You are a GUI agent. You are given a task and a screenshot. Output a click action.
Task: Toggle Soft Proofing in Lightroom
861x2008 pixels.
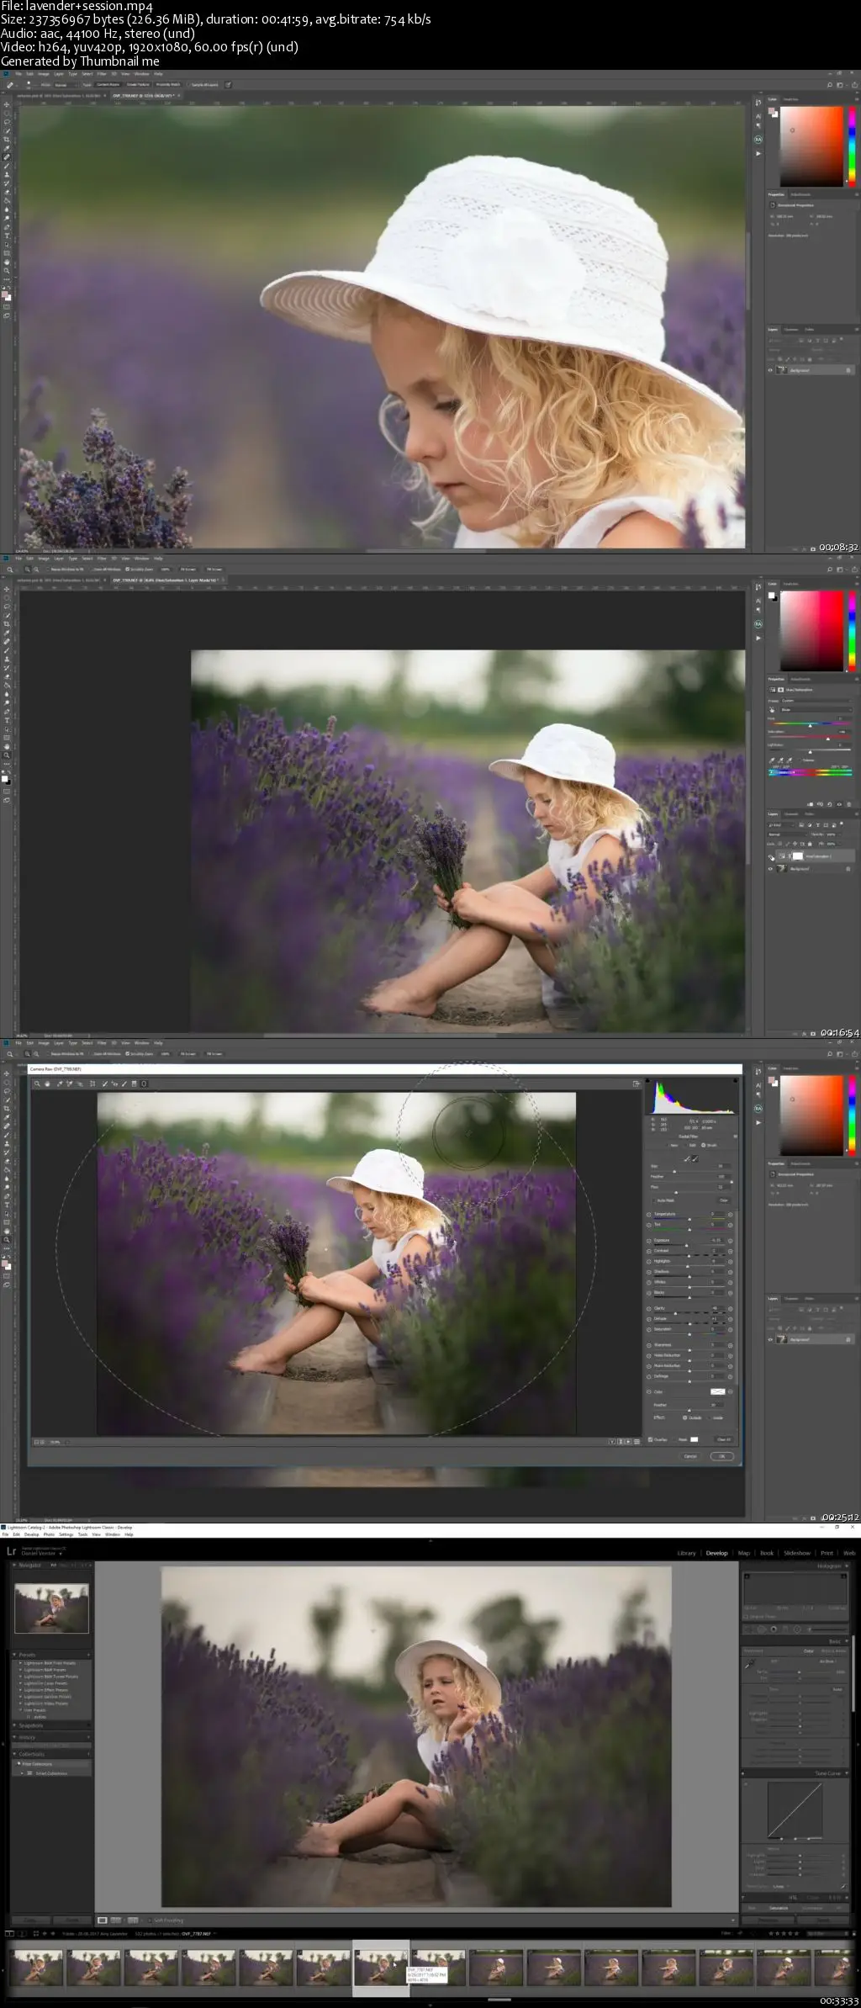click(166, 1921)
